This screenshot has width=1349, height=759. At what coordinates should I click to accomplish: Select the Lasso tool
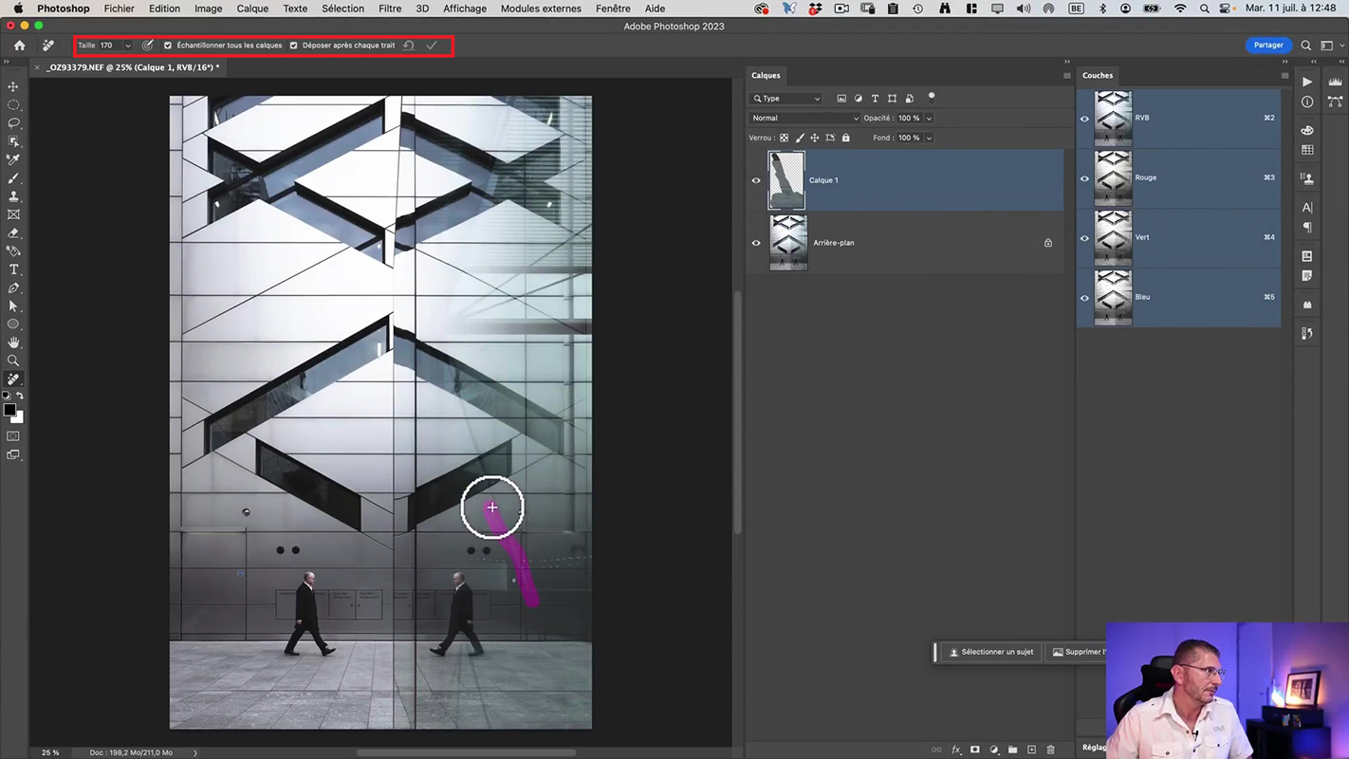(x=13, y=123)
